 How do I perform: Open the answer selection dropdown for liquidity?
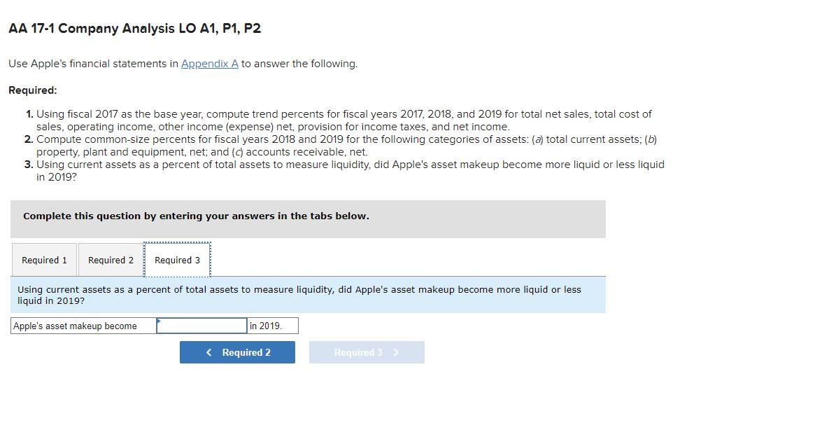(x=201, y=325)
